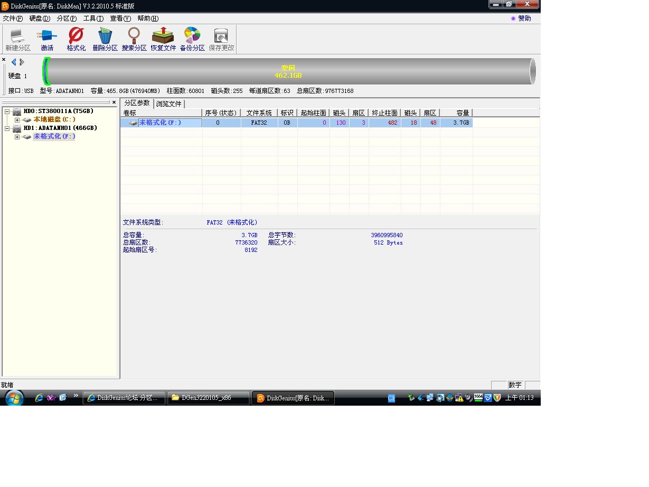
Task: Click the 恢复文件 (recover files) toolbar icon
Action: [x=163, y=40]
